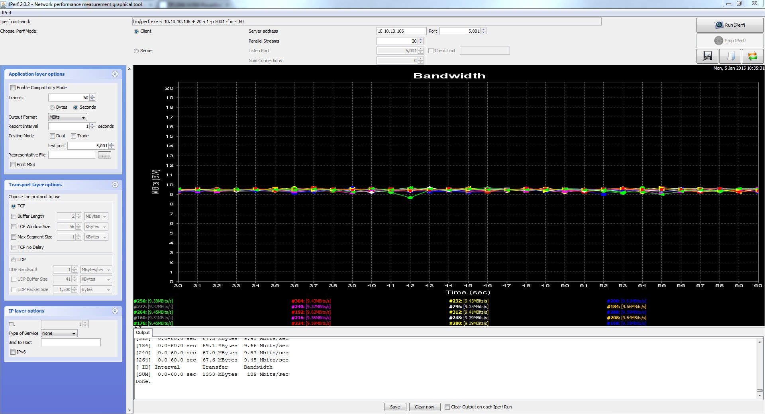Click the Clear now button
765x414 pixels.
point(424,407)
